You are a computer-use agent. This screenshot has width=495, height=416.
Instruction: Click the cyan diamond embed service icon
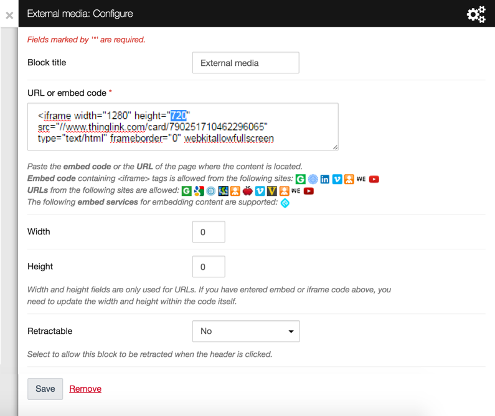[x=285, y=203]
